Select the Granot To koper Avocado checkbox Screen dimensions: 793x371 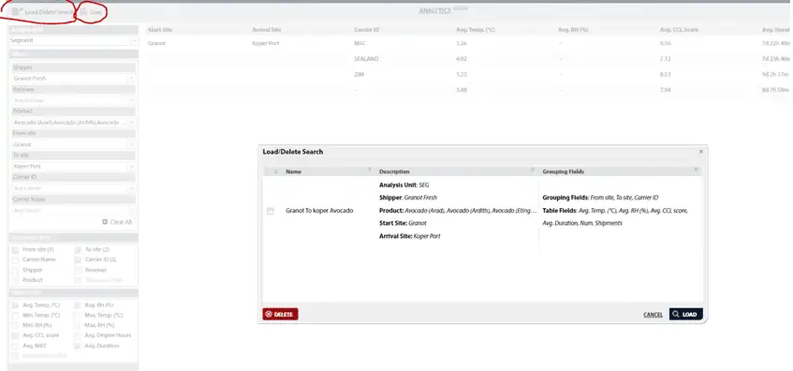(x=271, y=211)
